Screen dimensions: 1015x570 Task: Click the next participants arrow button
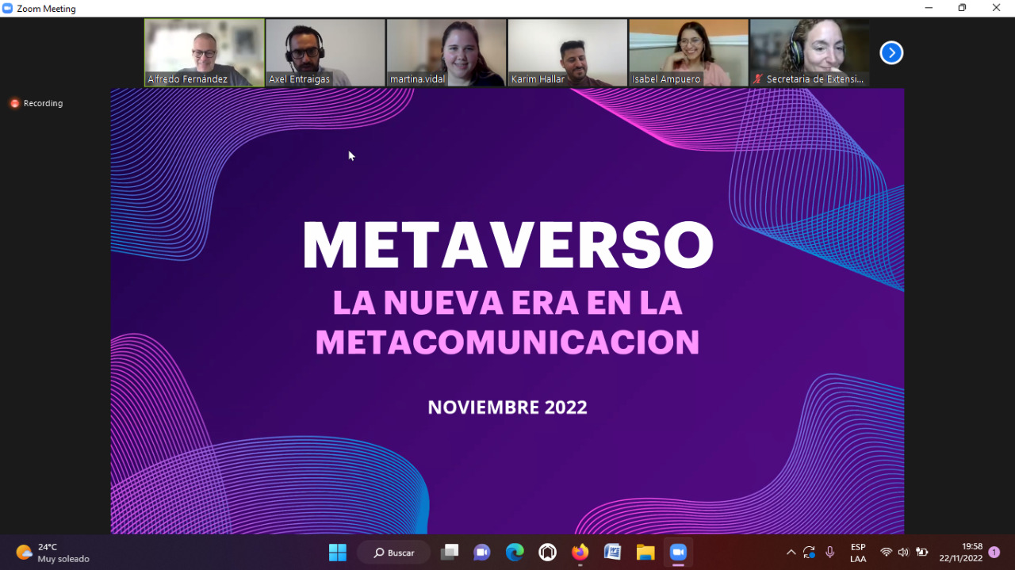pyautogui.click(x=891, y=53)
